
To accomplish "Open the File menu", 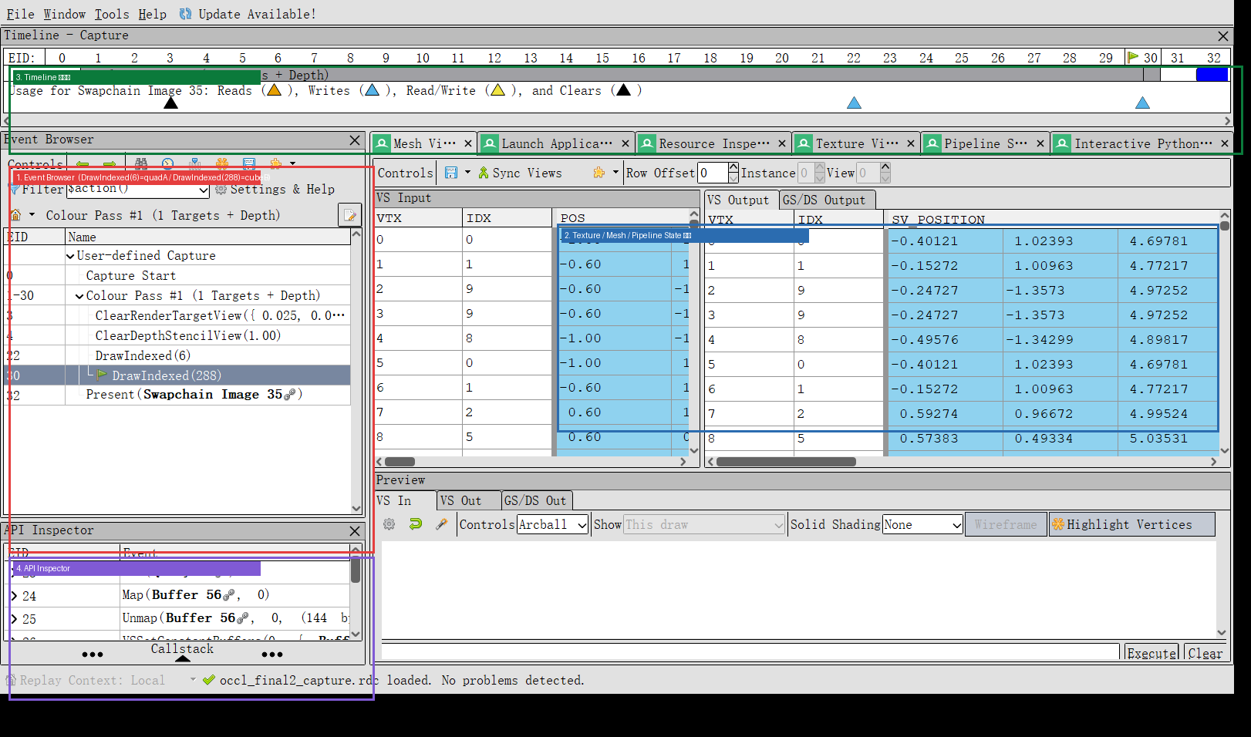I will coord(20,14).
